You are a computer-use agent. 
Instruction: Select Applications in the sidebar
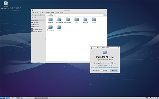coord(38,27)
